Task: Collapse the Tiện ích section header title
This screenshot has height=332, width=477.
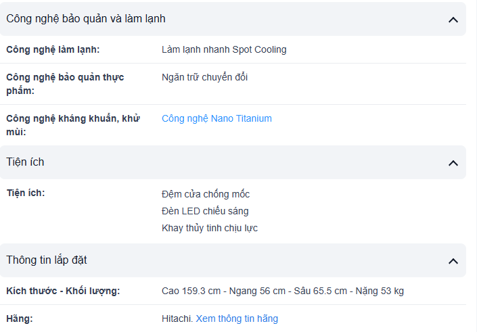Action: [x=25, y=162]
